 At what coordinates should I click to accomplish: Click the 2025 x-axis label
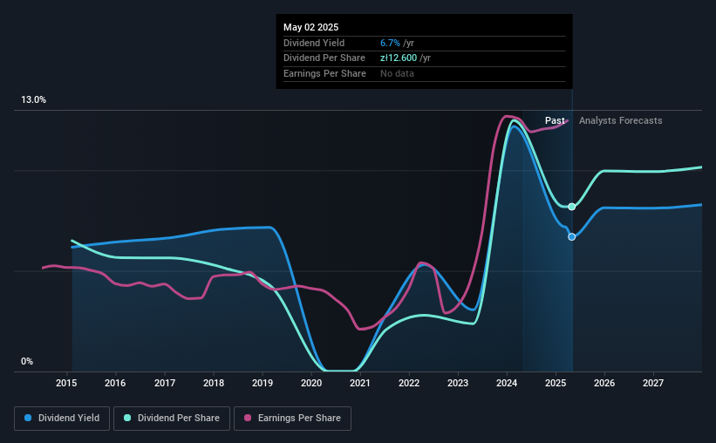556,383
